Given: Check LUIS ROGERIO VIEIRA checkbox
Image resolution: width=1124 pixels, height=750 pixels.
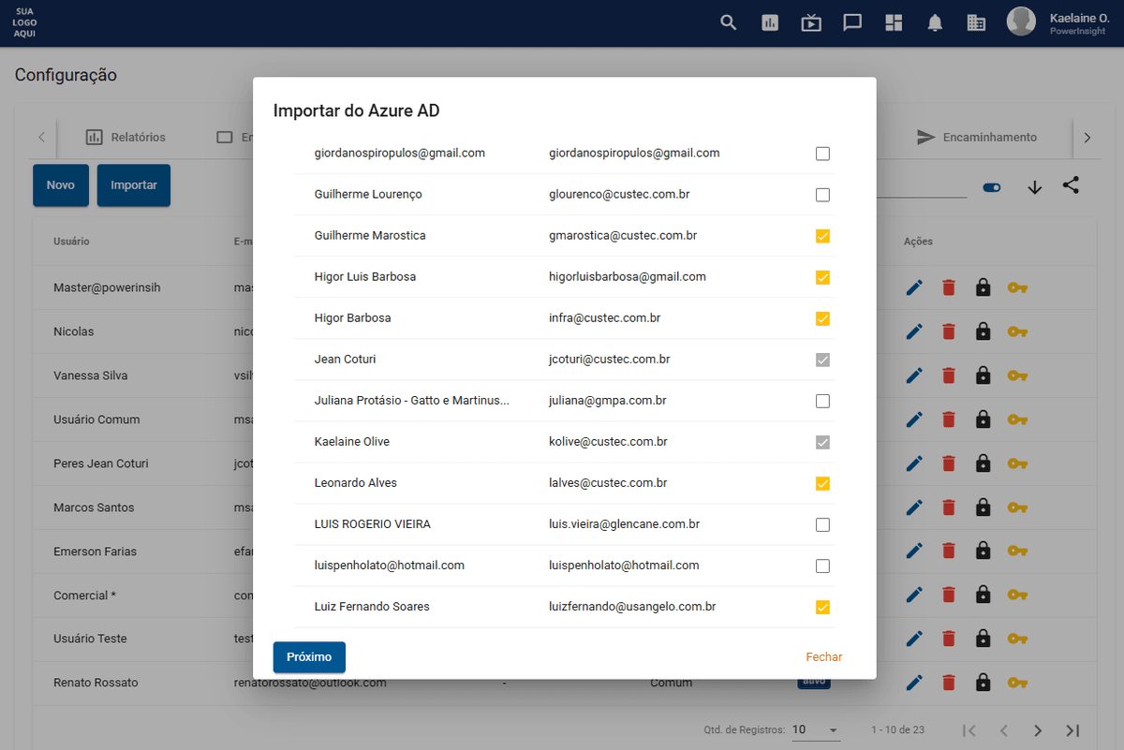Looking at the screenshot, I should [822, 524].
